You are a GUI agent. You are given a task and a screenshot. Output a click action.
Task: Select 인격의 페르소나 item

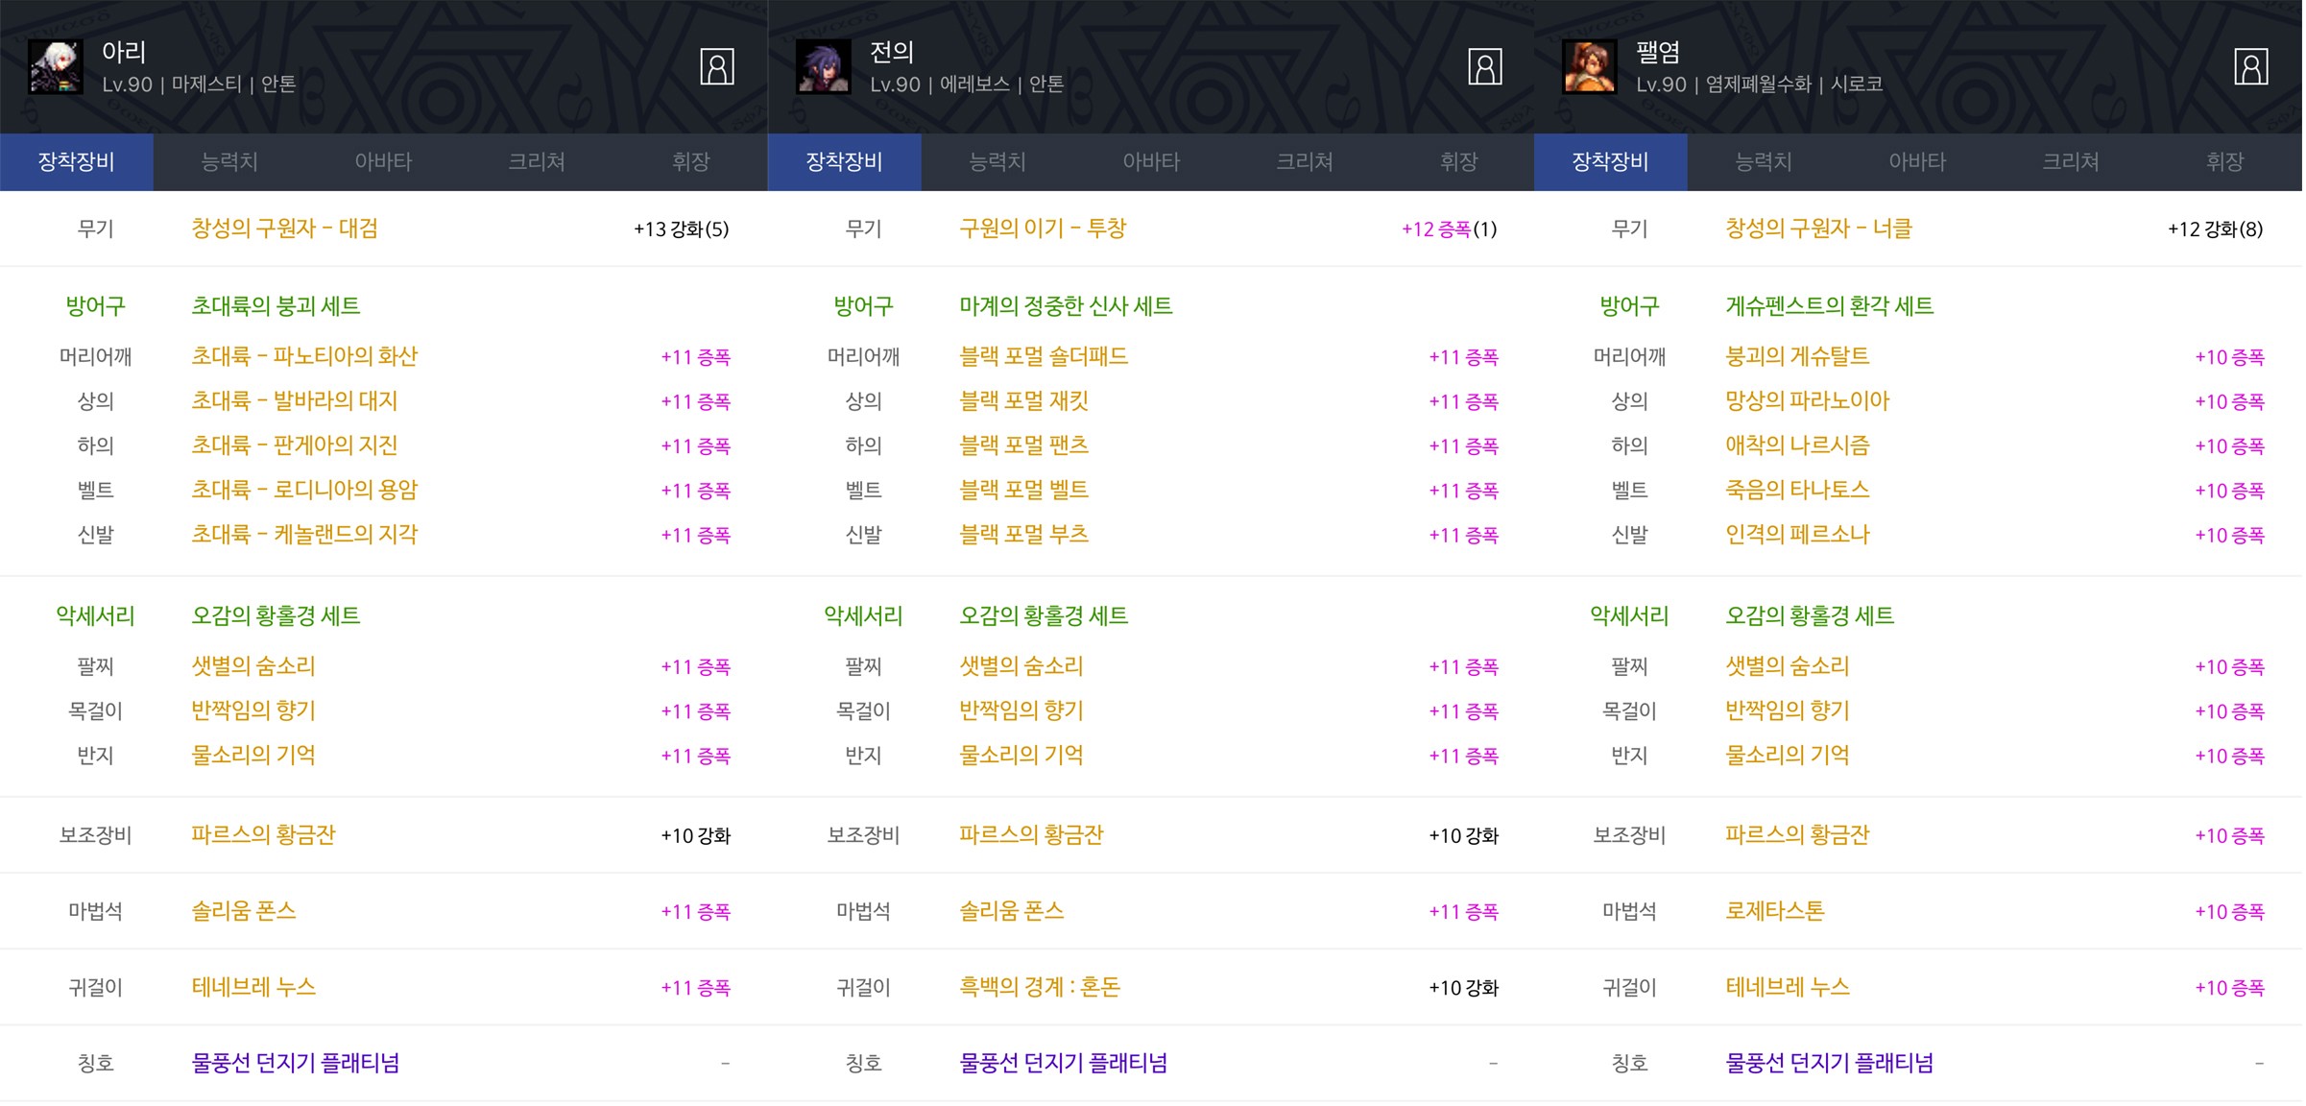pos(1797,535)
